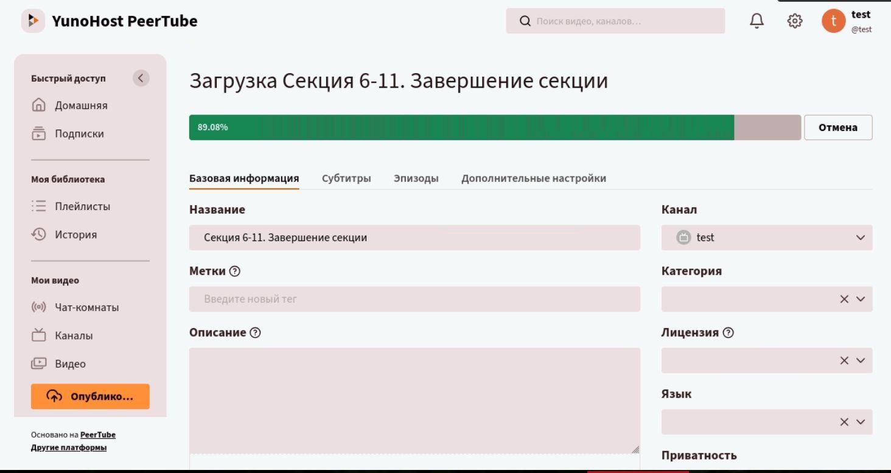891x473 pixels.
Task: Expand the Категория dropdown arrow
Action: (x=861, y=299)
